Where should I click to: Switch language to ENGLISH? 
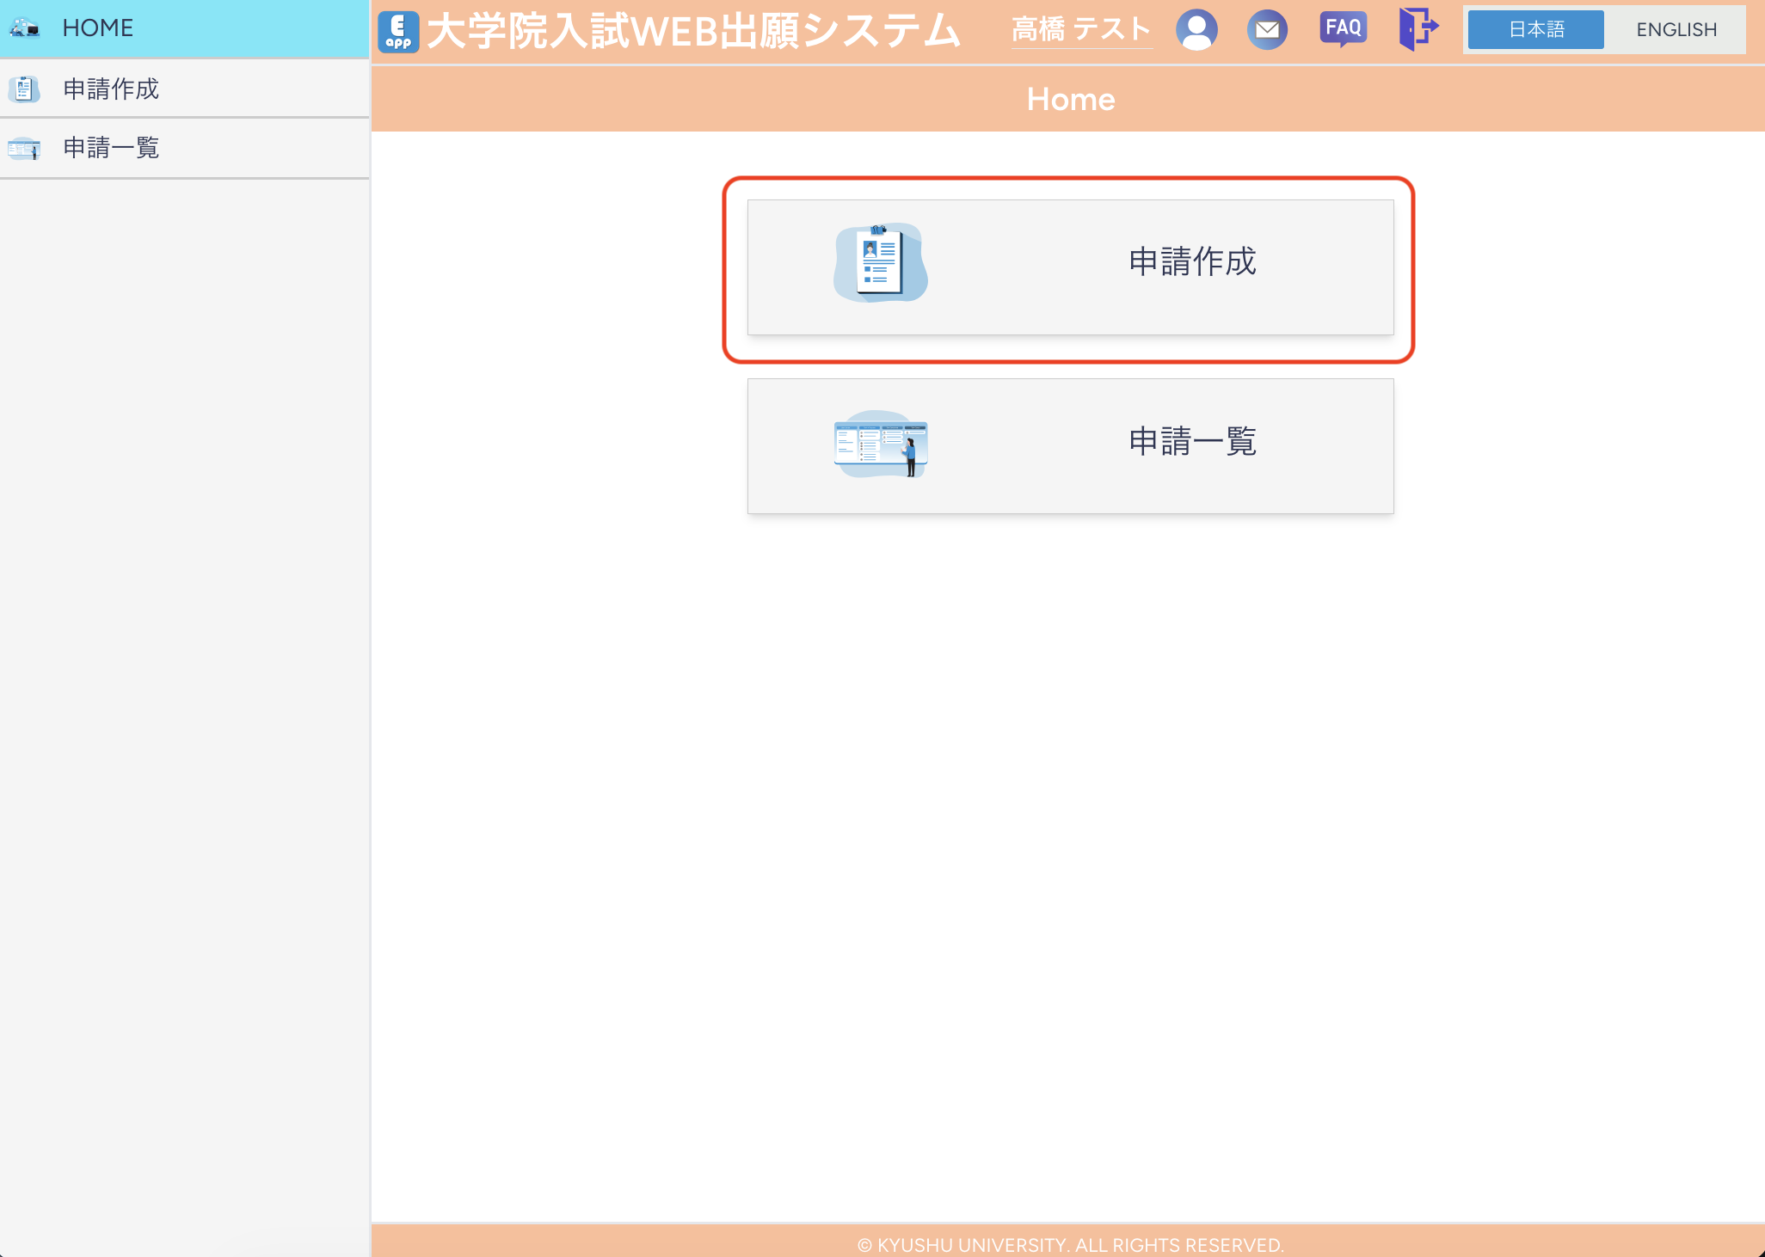pos(1676,28)
